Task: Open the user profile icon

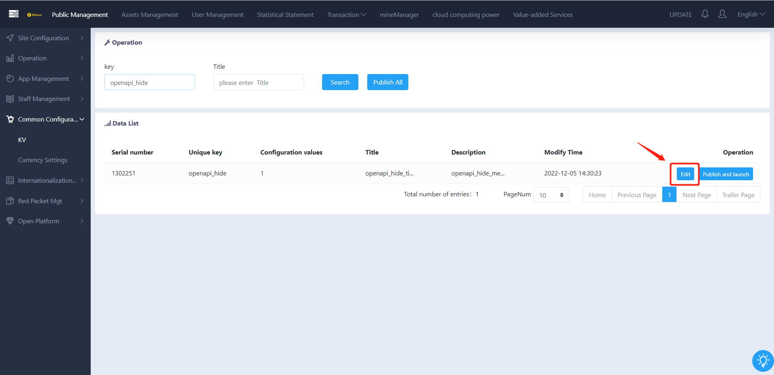Action: 722,14
